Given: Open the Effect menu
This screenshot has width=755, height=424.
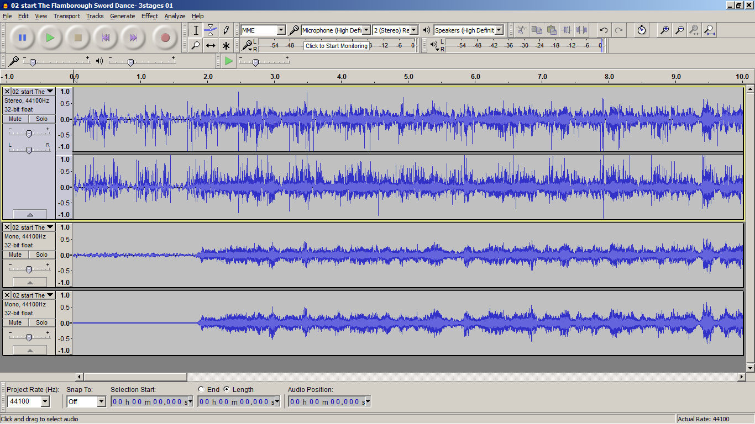Looking at the screenshot, I should click(149, 16).
